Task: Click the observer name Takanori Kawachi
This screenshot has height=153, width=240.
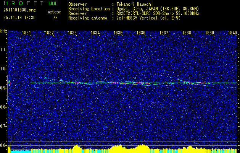Action: coord(134,4)
